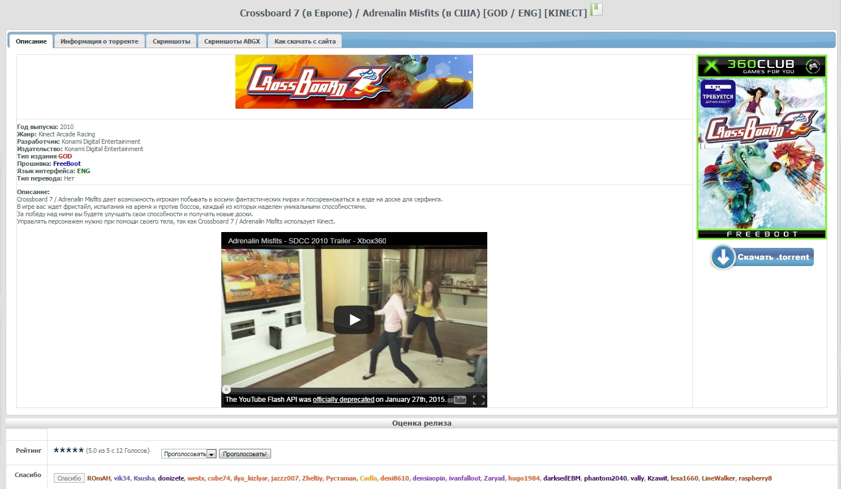The width and height of the screenshot is (841, 489).
Task: Open user Kzawit's profile link
Action: [657, 478]
